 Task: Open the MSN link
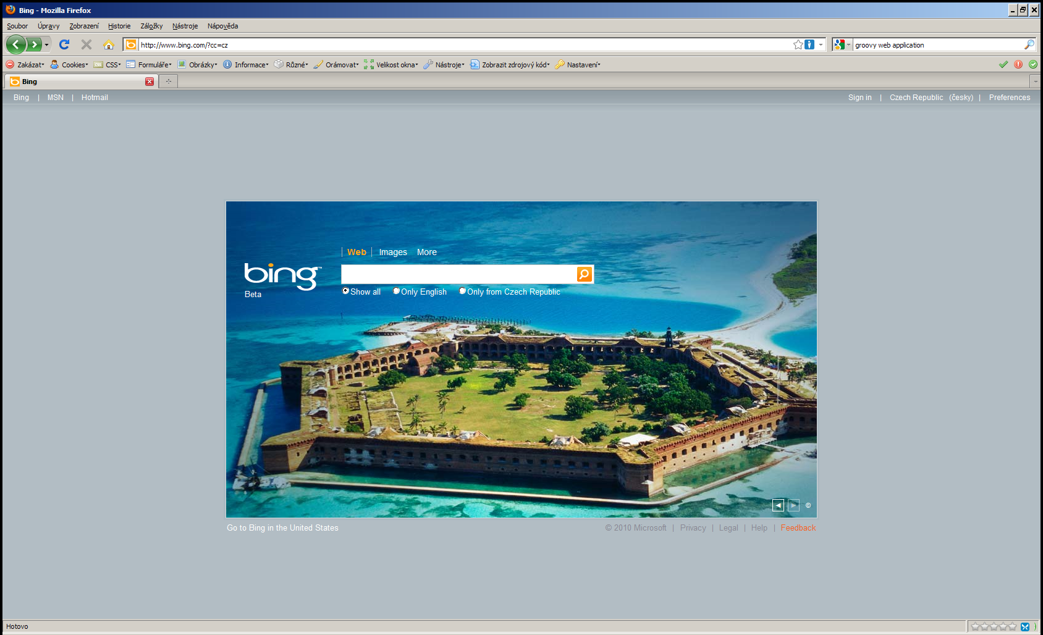tap(56, 98)
